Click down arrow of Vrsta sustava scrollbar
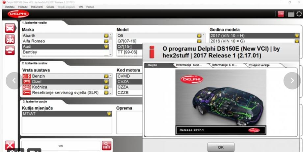Screen dimensions: 303x152 coord(111,93)
